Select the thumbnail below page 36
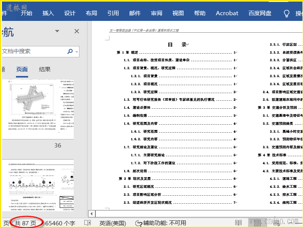 point(38,185)
